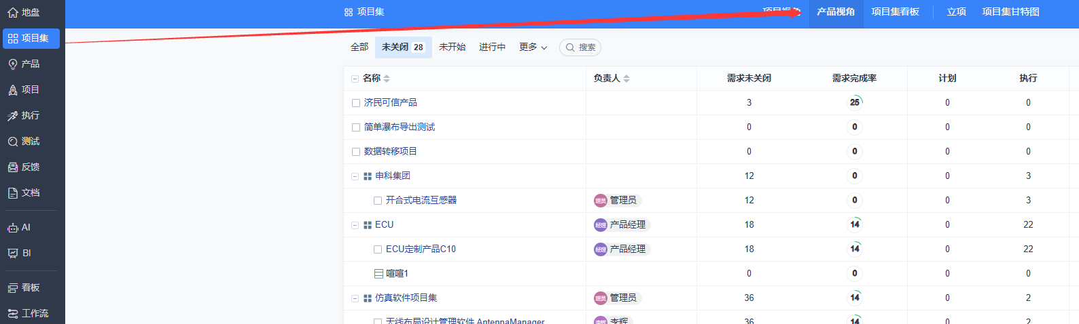The height and width of the screenshot is (324, 1079).
Task: Click 需求未关闭 column header
Action: click(x=749, y=79)
